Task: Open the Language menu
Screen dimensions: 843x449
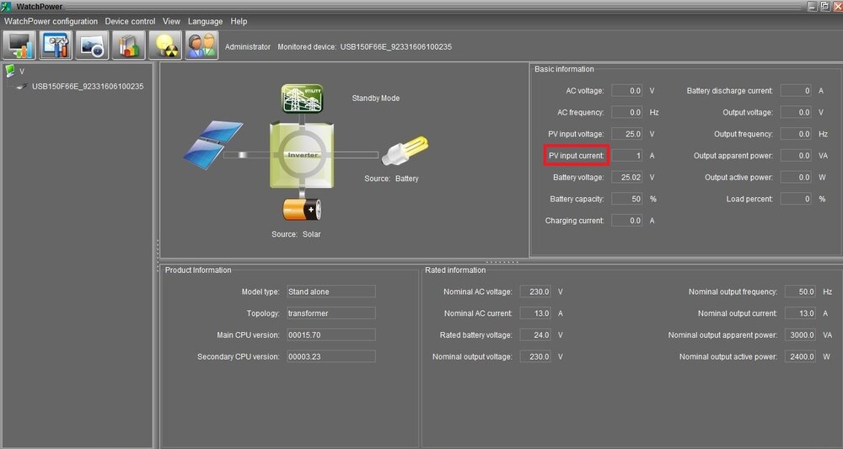Action: tap(205, 21)
